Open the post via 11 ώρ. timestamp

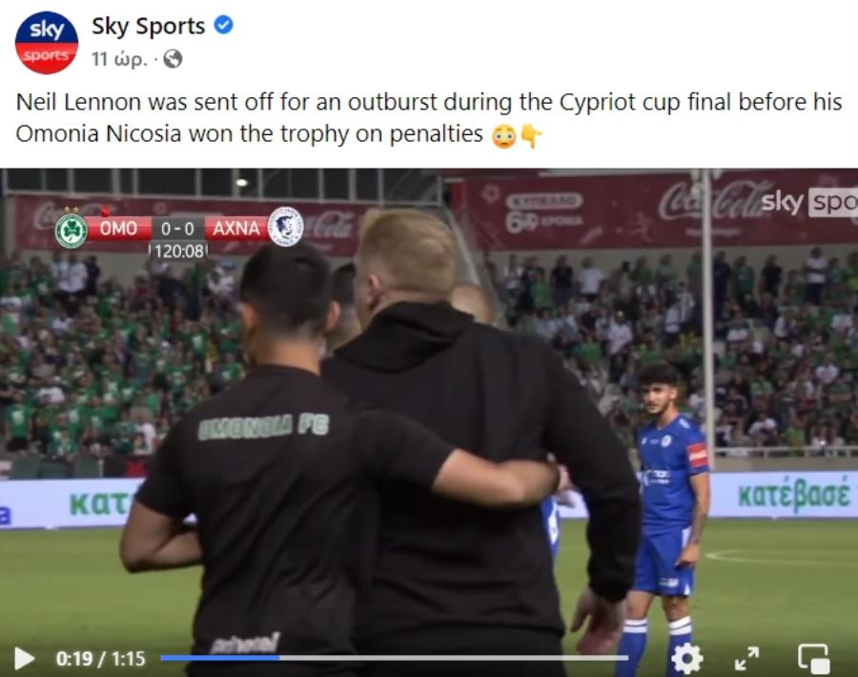[x=119, y=59]
